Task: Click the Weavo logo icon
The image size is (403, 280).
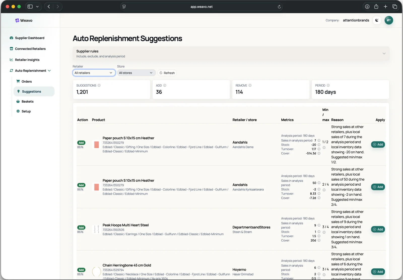Action: [17, 20]
